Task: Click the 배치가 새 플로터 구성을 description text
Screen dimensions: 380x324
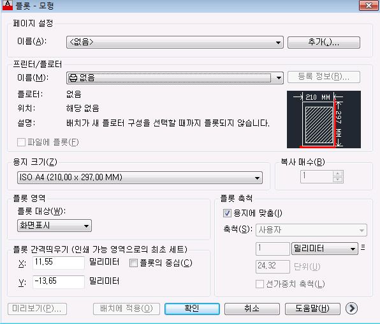Action: (x=168, y=123)
